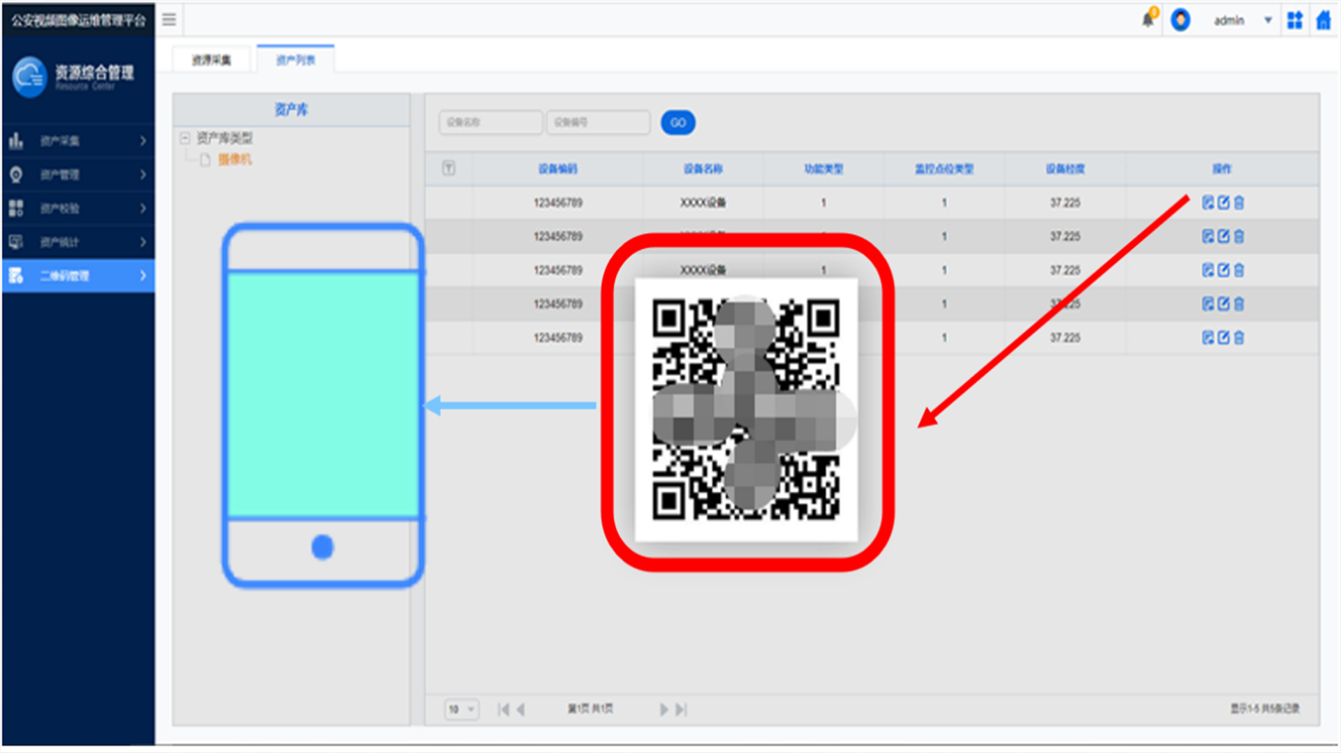
Task: Click the grid icon beside 资产校验
Action: pyautogui.click(x=16, y=208)
